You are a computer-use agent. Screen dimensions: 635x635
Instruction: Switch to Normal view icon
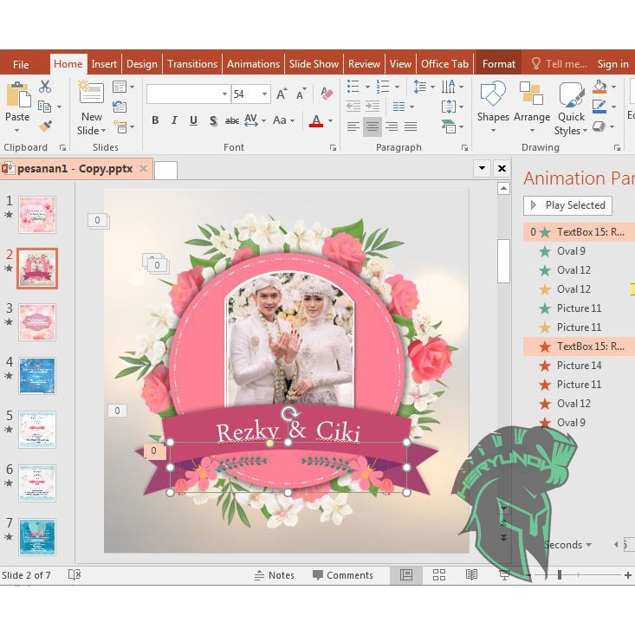(x=406, y=575)
